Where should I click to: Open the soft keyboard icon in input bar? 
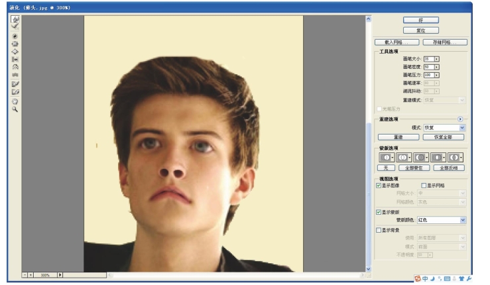447,279
